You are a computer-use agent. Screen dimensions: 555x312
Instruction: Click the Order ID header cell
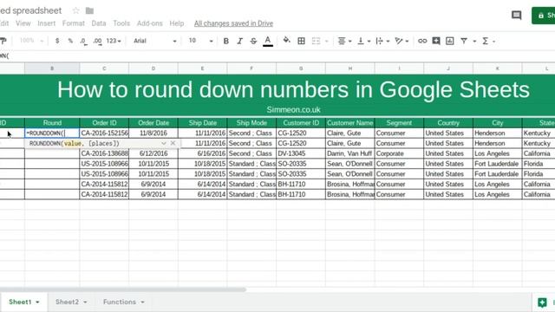104,123
